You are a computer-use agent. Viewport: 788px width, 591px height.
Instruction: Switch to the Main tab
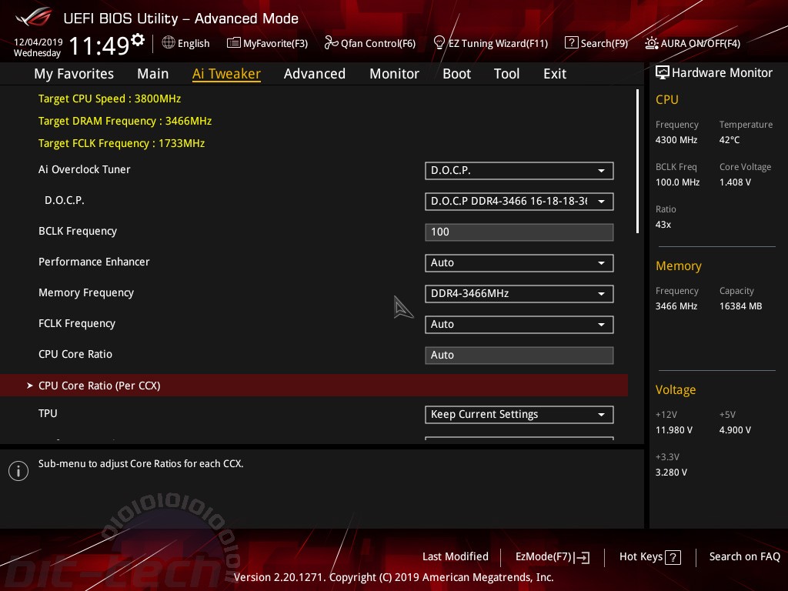tap(153, 74)
